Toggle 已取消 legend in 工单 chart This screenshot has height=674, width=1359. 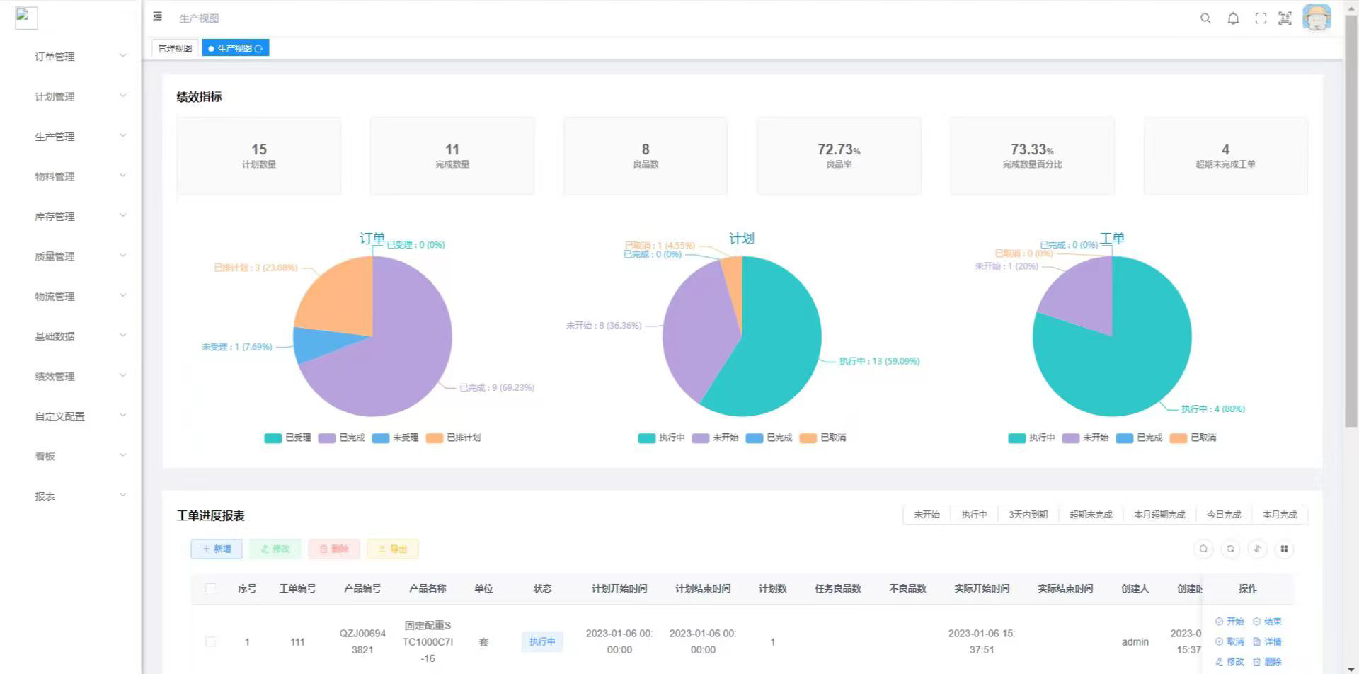pos(1193,438)
